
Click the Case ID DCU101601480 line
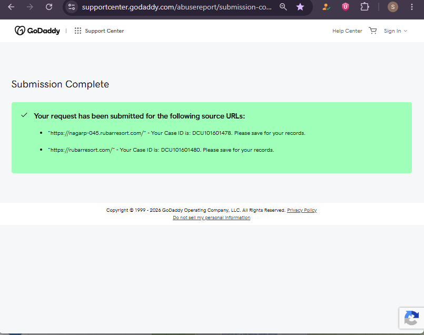pos(161,150)
